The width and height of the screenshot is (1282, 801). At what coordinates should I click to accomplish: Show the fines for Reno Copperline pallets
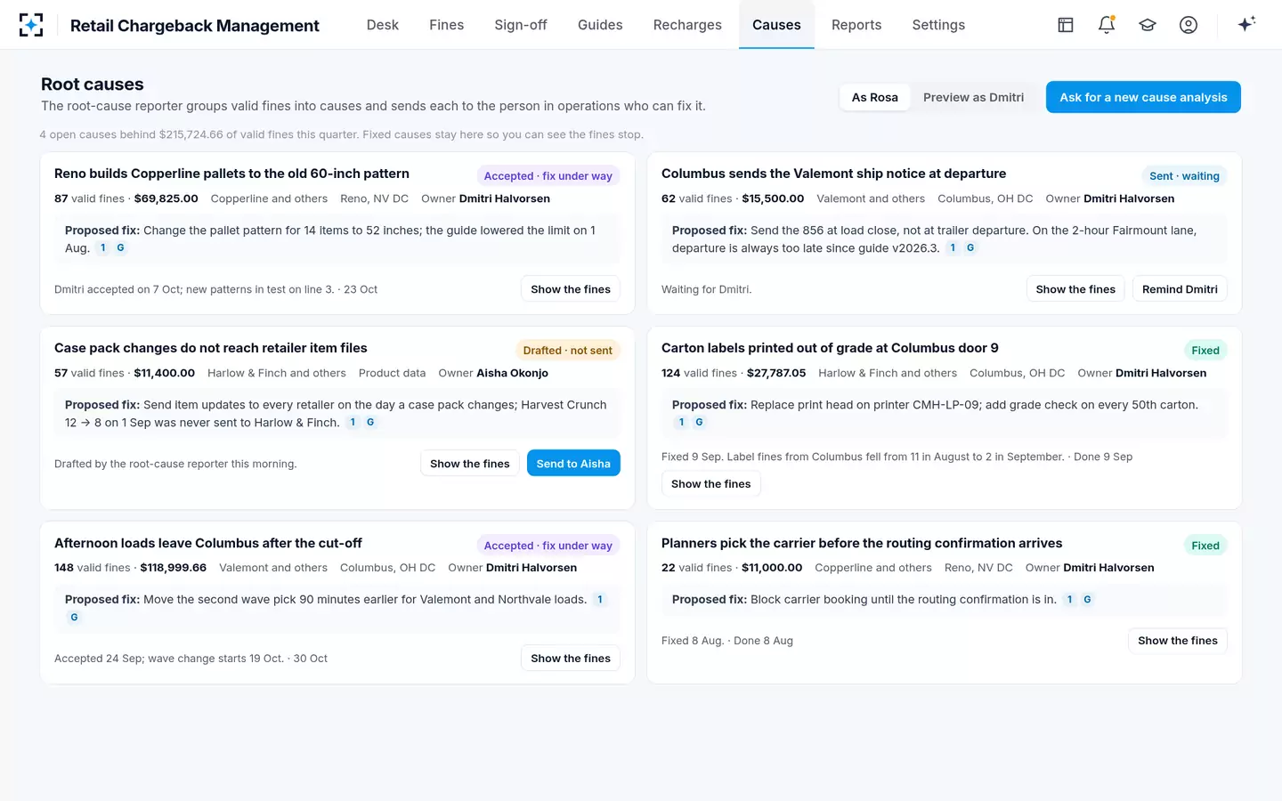pos(571,289)
